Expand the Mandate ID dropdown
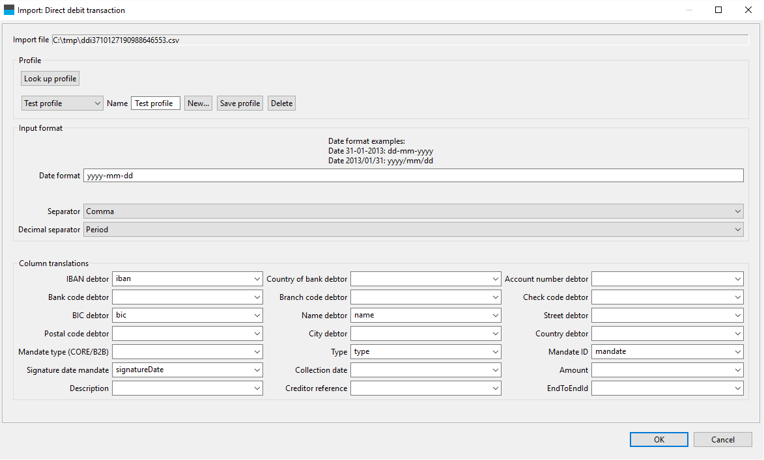This screenshot has height=460, width=764. [667, 352]
